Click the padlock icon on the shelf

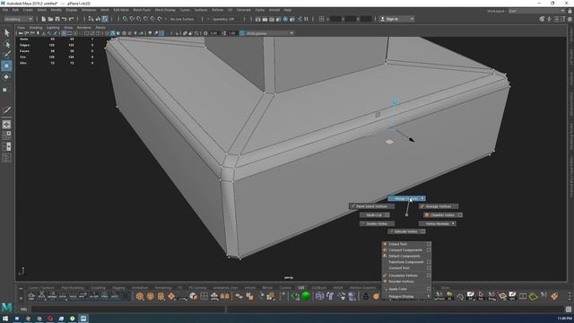[x=366, y=296]
